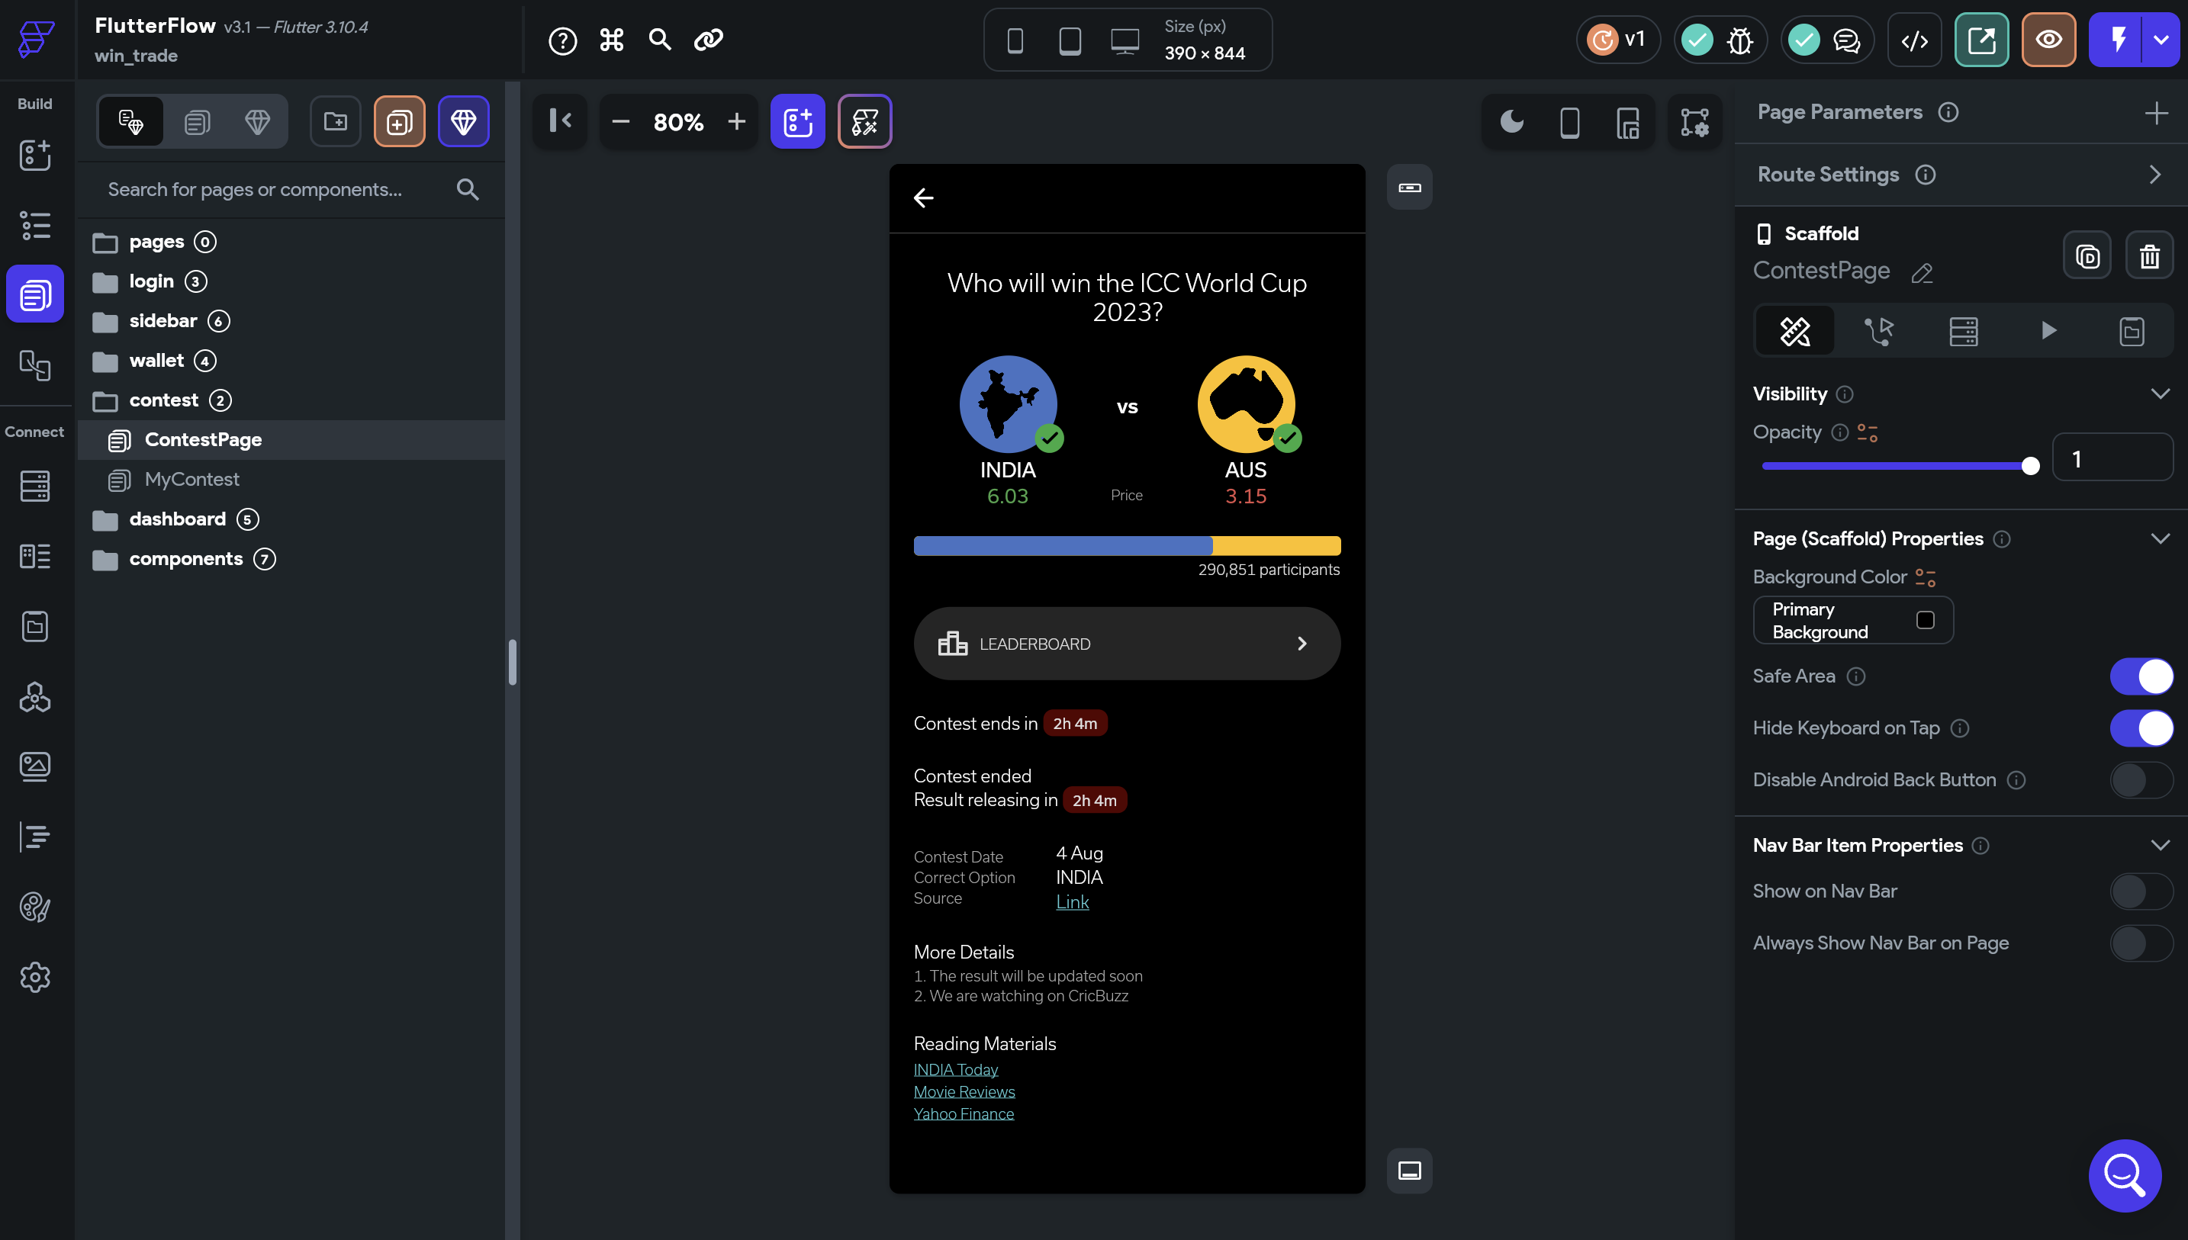Enable Disable Android Back Button switch

[x=2141, y=780]
